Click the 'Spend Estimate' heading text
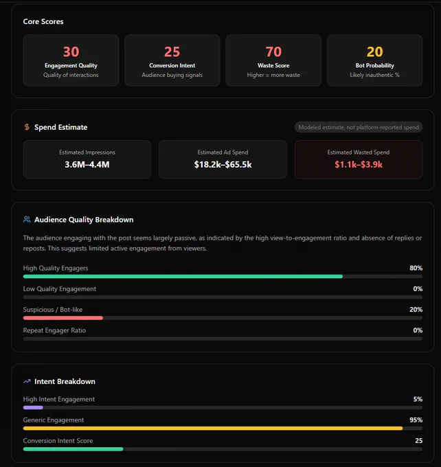This screenshot has height=467, width=441. [60, 127]
